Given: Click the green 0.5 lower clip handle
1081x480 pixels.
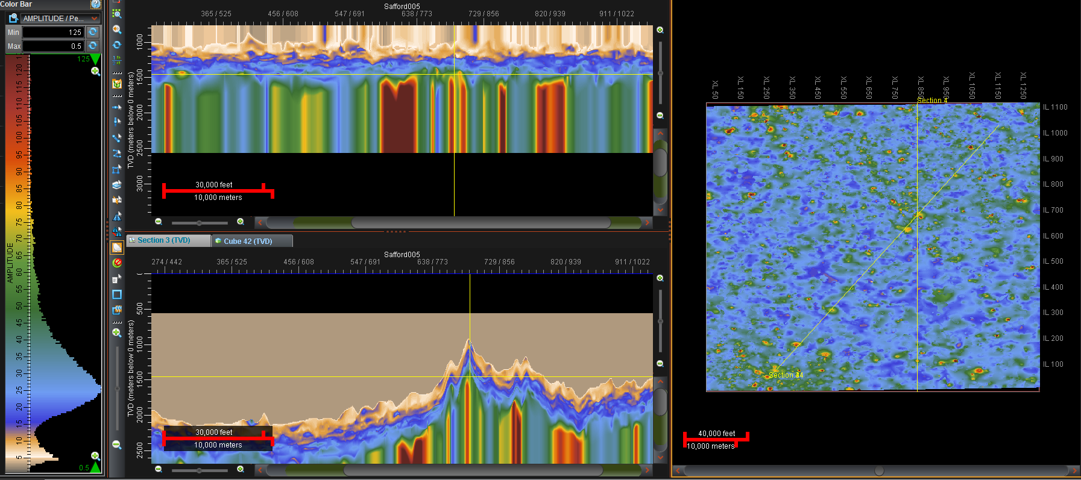Looking at the screenshot, I should 95,467.
